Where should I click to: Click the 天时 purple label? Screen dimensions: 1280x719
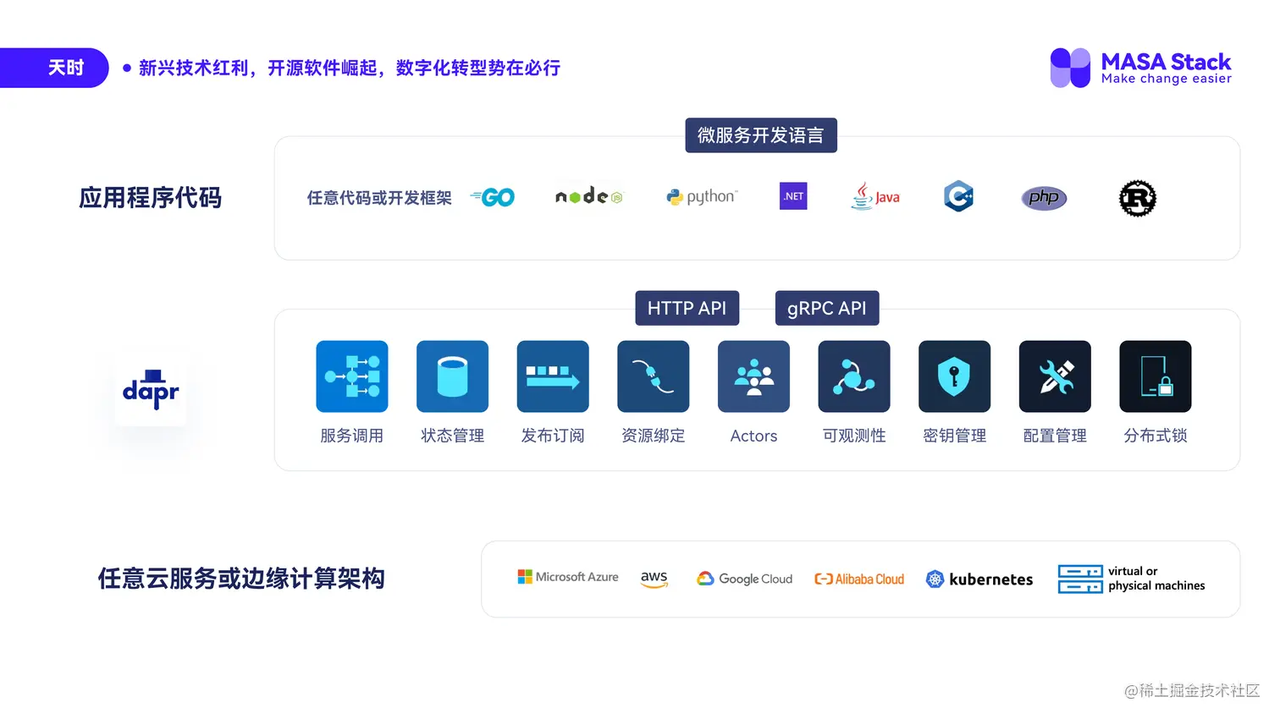pos(55,68)
